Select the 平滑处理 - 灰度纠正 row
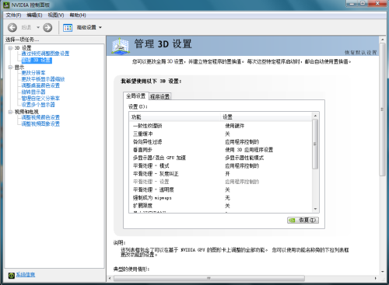 click(x=221, y=174)
